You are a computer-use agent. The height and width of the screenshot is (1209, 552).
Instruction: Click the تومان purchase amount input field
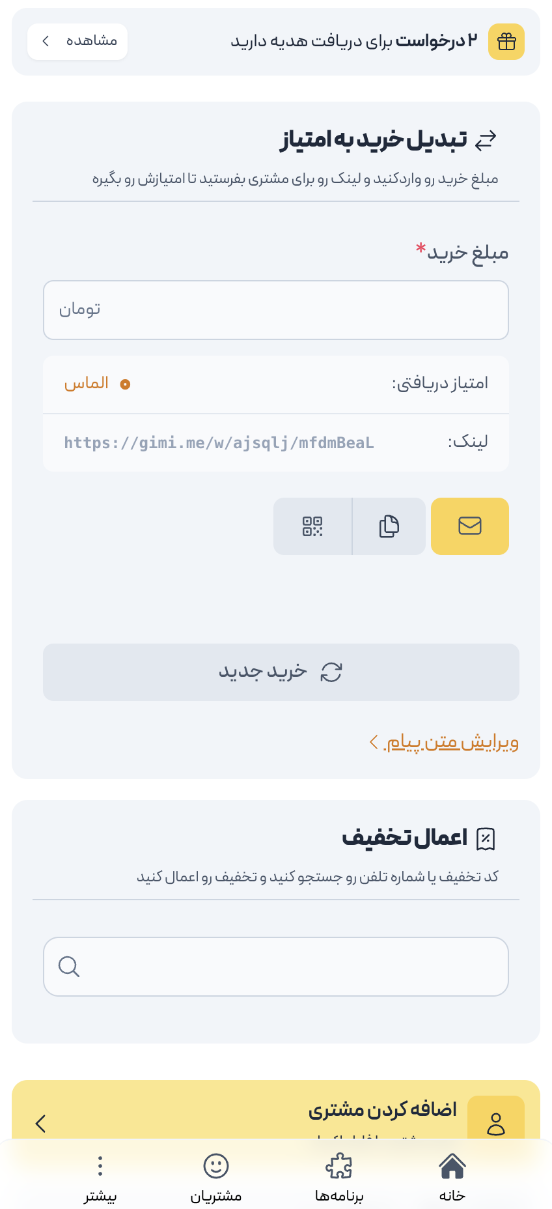276,310
